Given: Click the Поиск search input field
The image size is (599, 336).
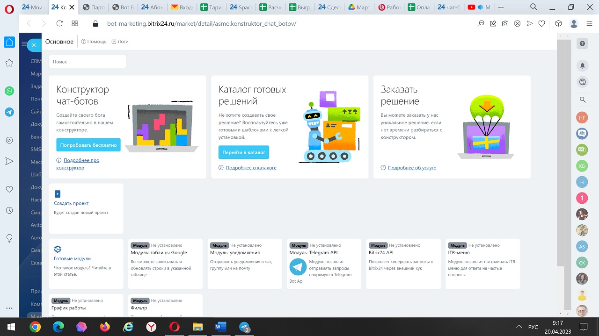Looking at the screenshot, I should tap(88, 62).
